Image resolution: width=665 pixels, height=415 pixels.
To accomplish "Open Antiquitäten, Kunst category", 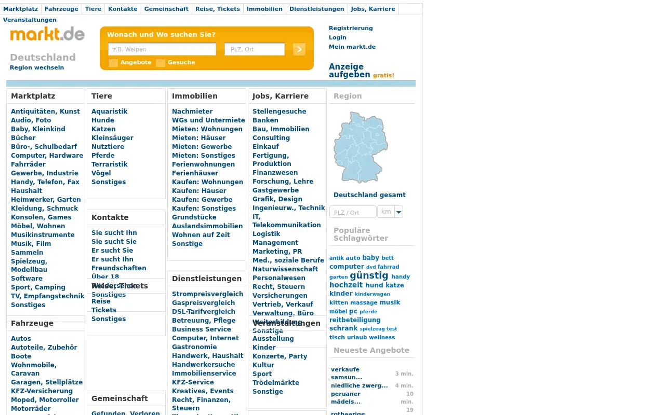I will coord(45,112).
